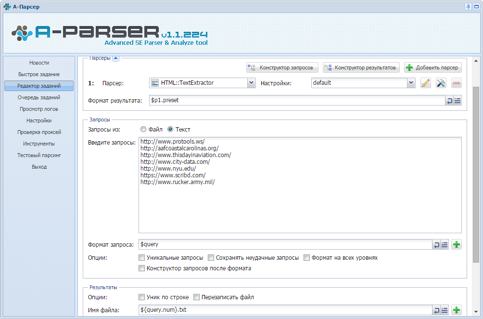Collapse the Парсеры section arrow
The width and height of the screenshot is (483, 319).
[115, 58]
